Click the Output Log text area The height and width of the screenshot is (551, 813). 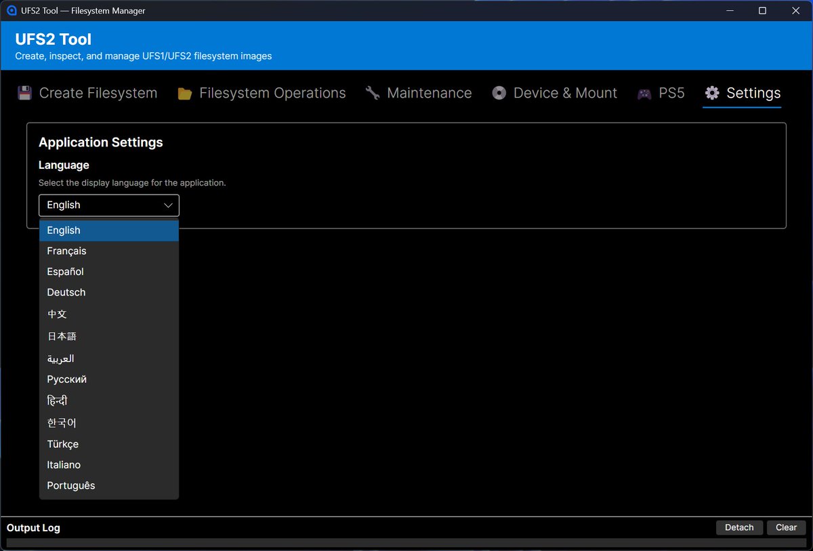pos(406,544)
